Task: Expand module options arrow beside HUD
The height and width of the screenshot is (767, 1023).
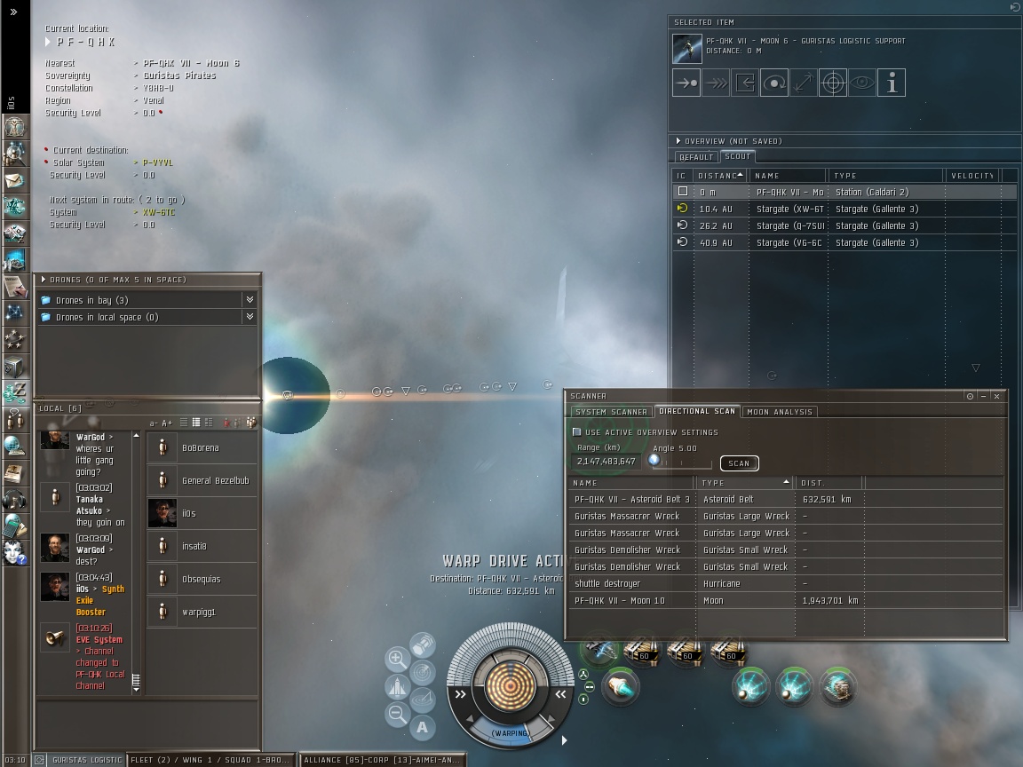Action: 565,740
